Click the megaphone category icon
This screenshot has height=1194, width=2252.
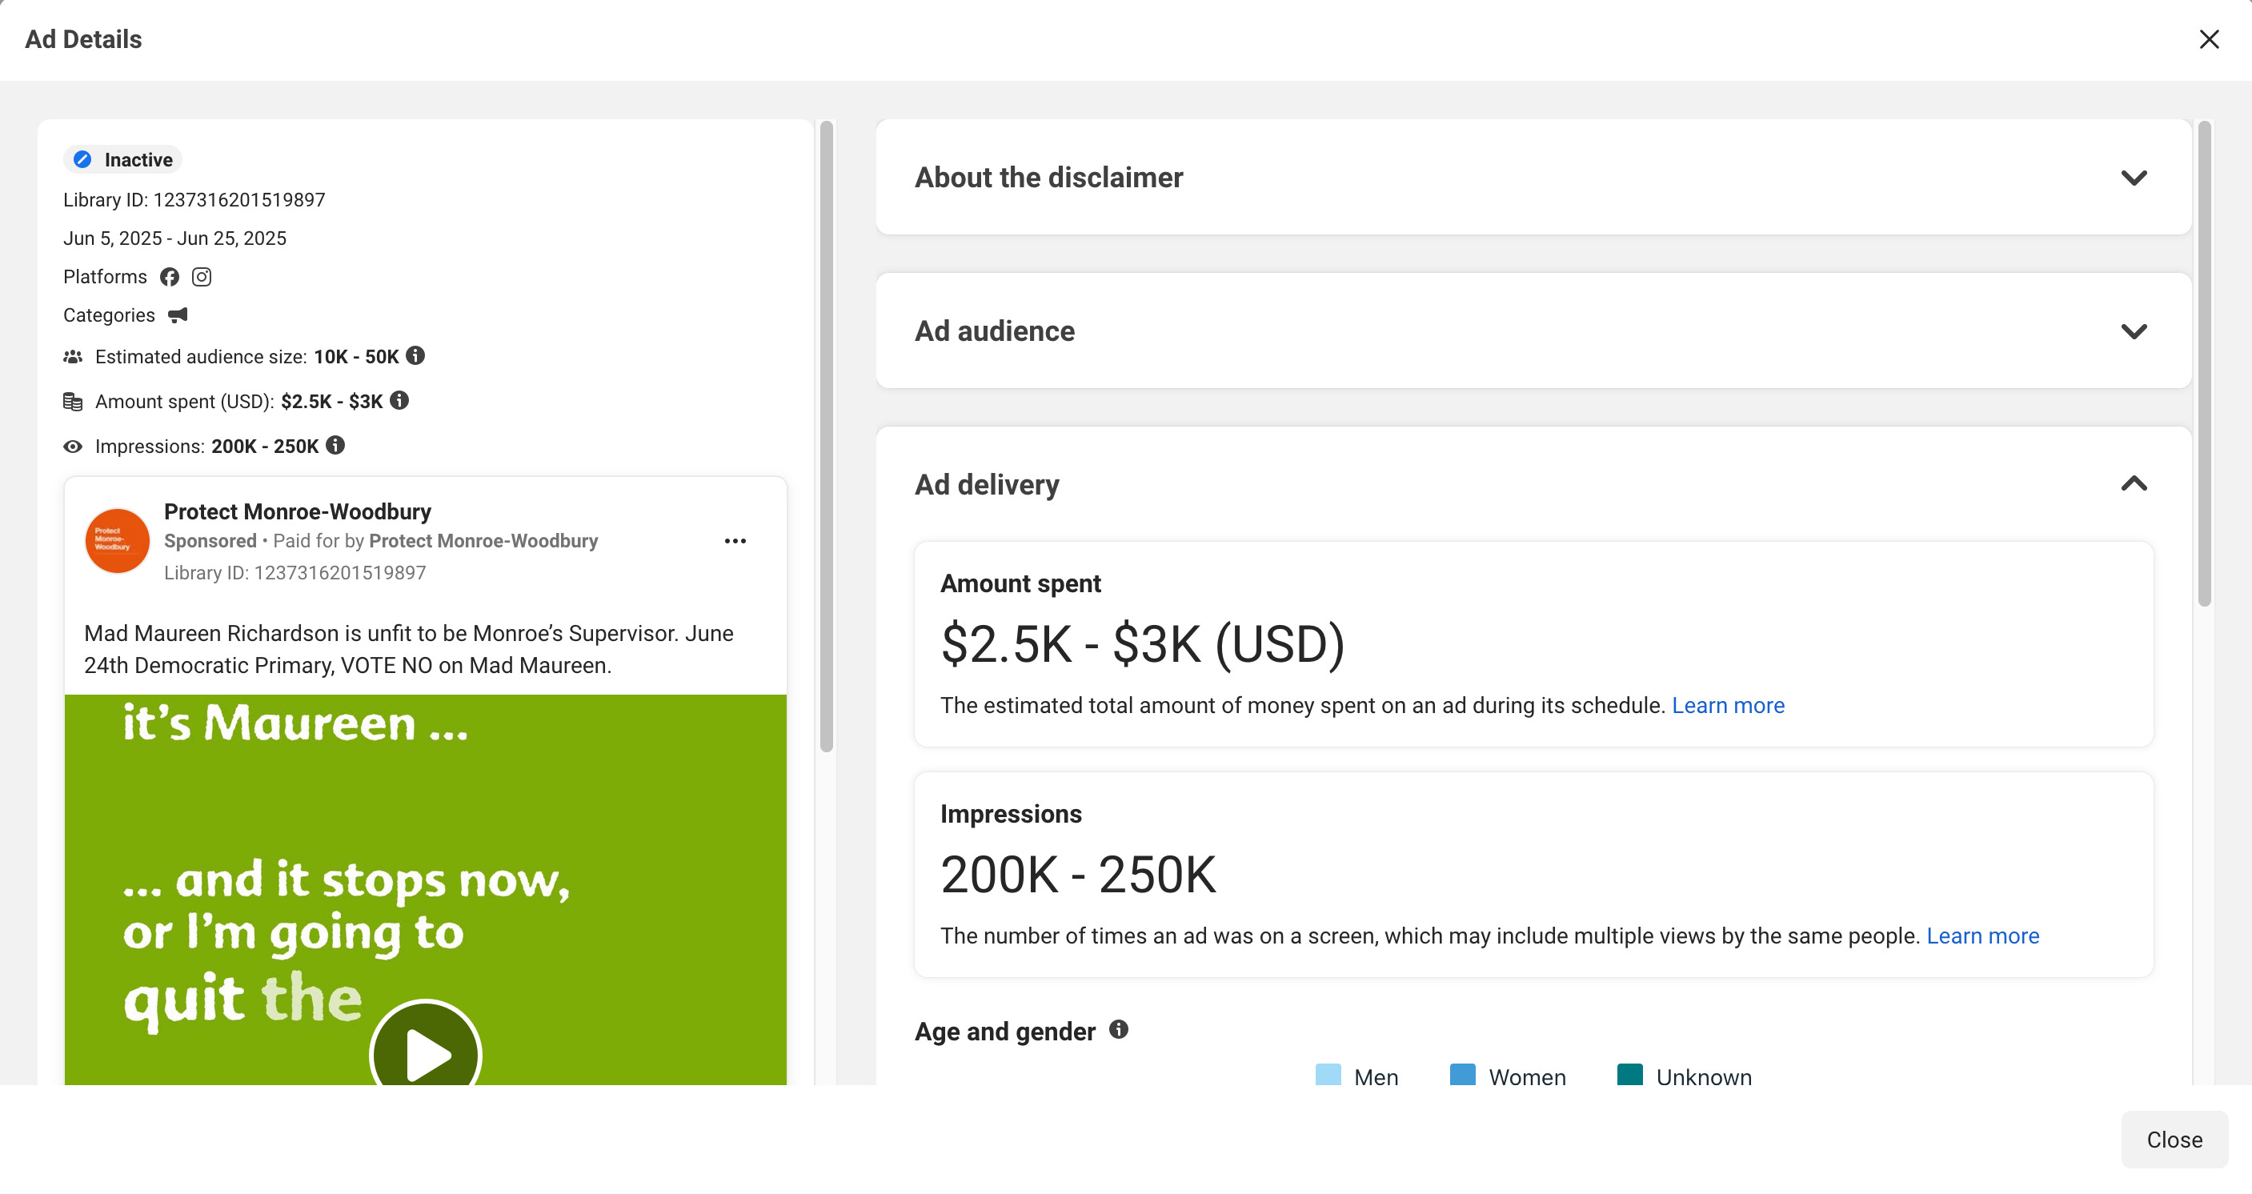tap(178, 315)
